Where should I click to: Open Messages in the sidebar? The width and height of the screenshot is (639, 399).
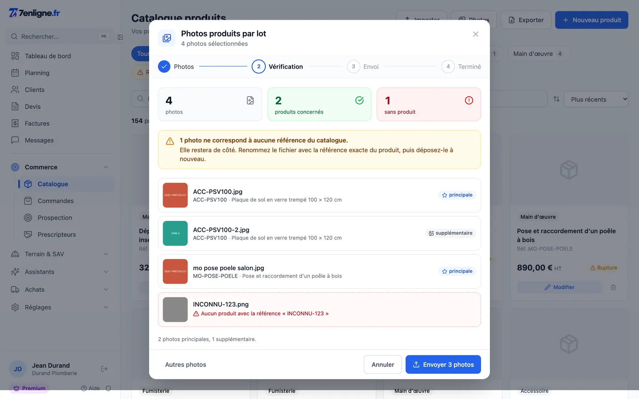coord(60,140)
